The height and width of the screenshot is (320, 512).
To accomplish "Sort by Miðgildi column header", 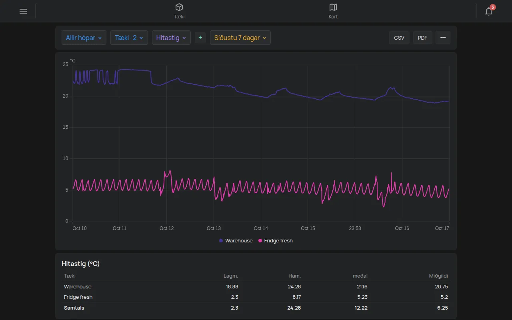I will (438, 276).
